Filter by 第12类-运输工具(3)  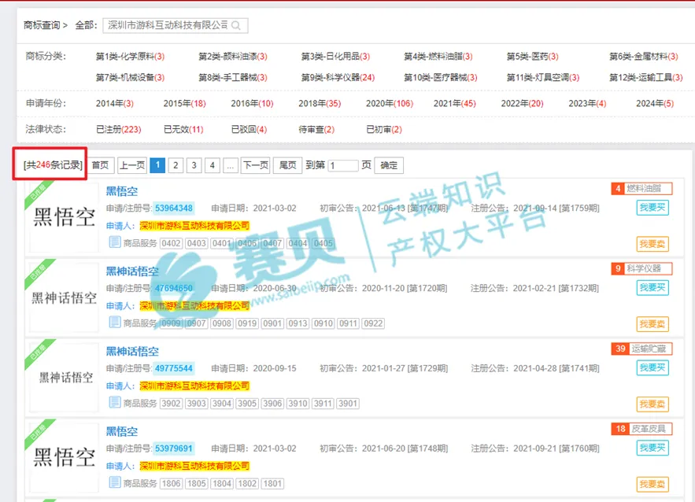click(645, 78)
